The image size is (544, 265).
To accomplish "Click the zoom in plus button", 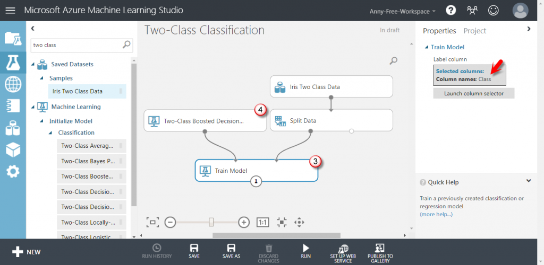I will [244, 222].
